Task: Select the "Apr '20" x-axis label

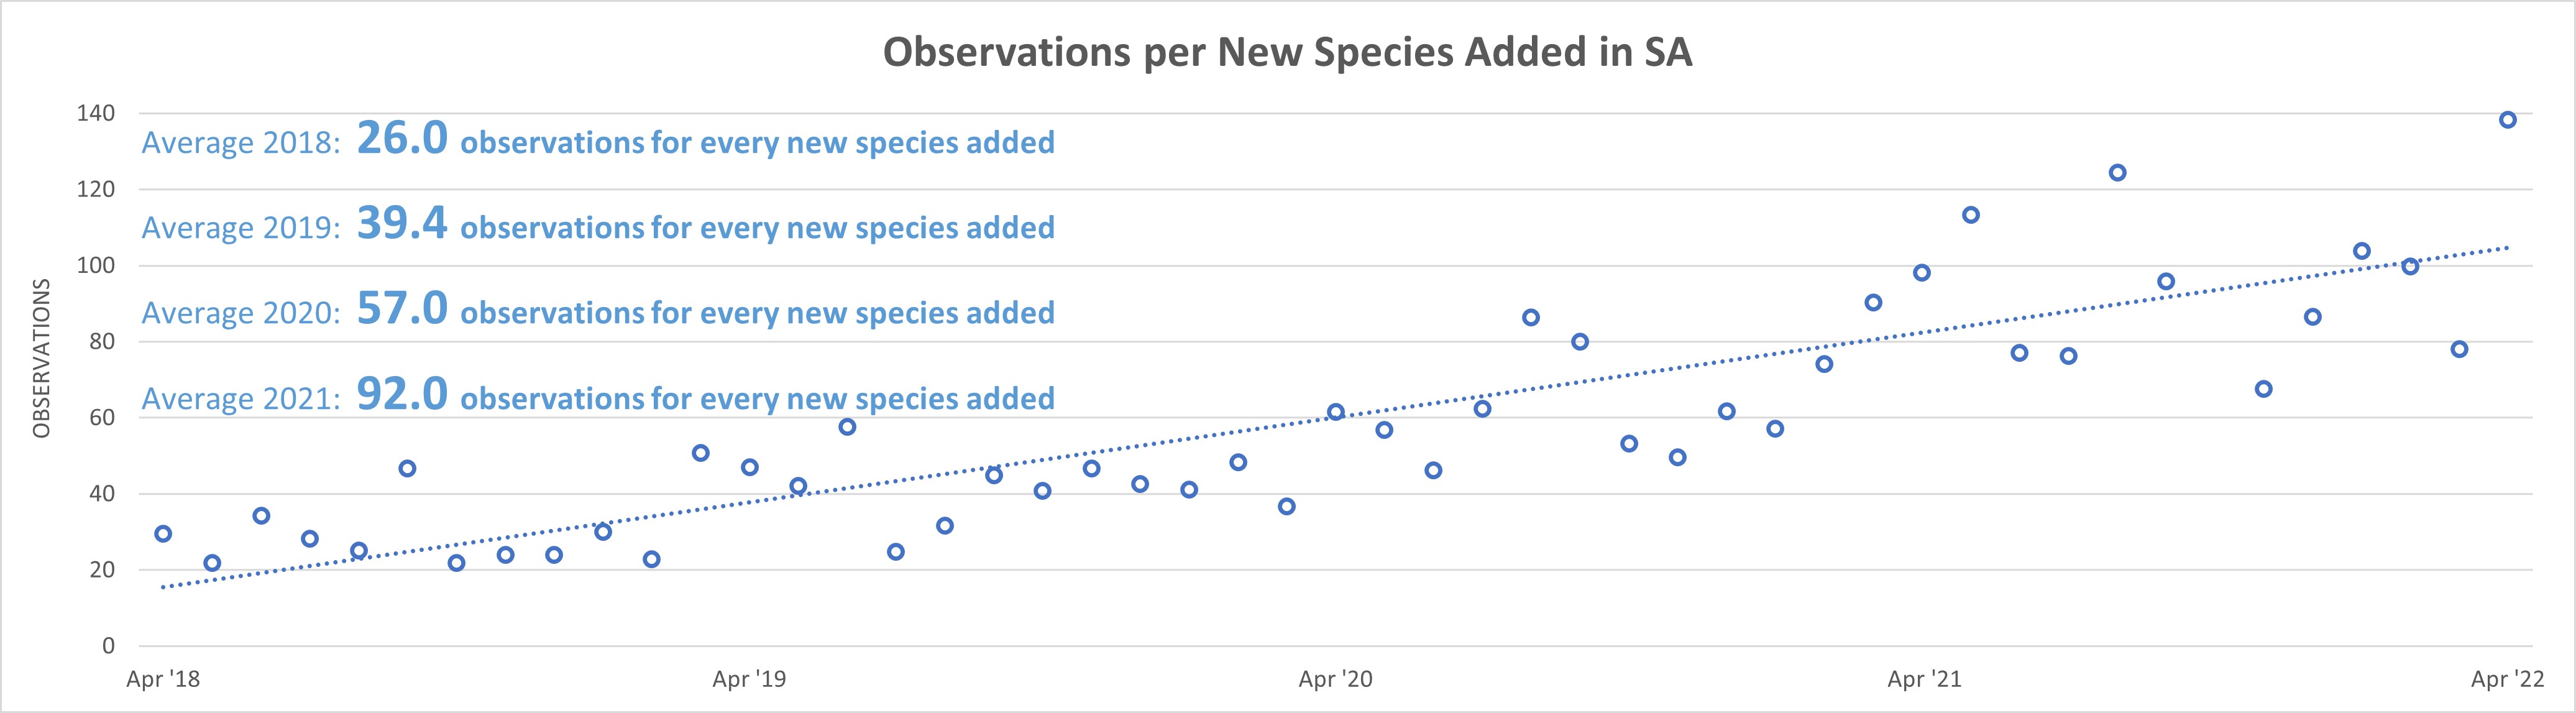Action: (x=1335, y=680)
